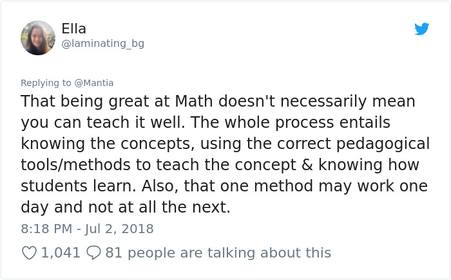
Task: Click the Twitter bird logo
Action: [422, 29]
